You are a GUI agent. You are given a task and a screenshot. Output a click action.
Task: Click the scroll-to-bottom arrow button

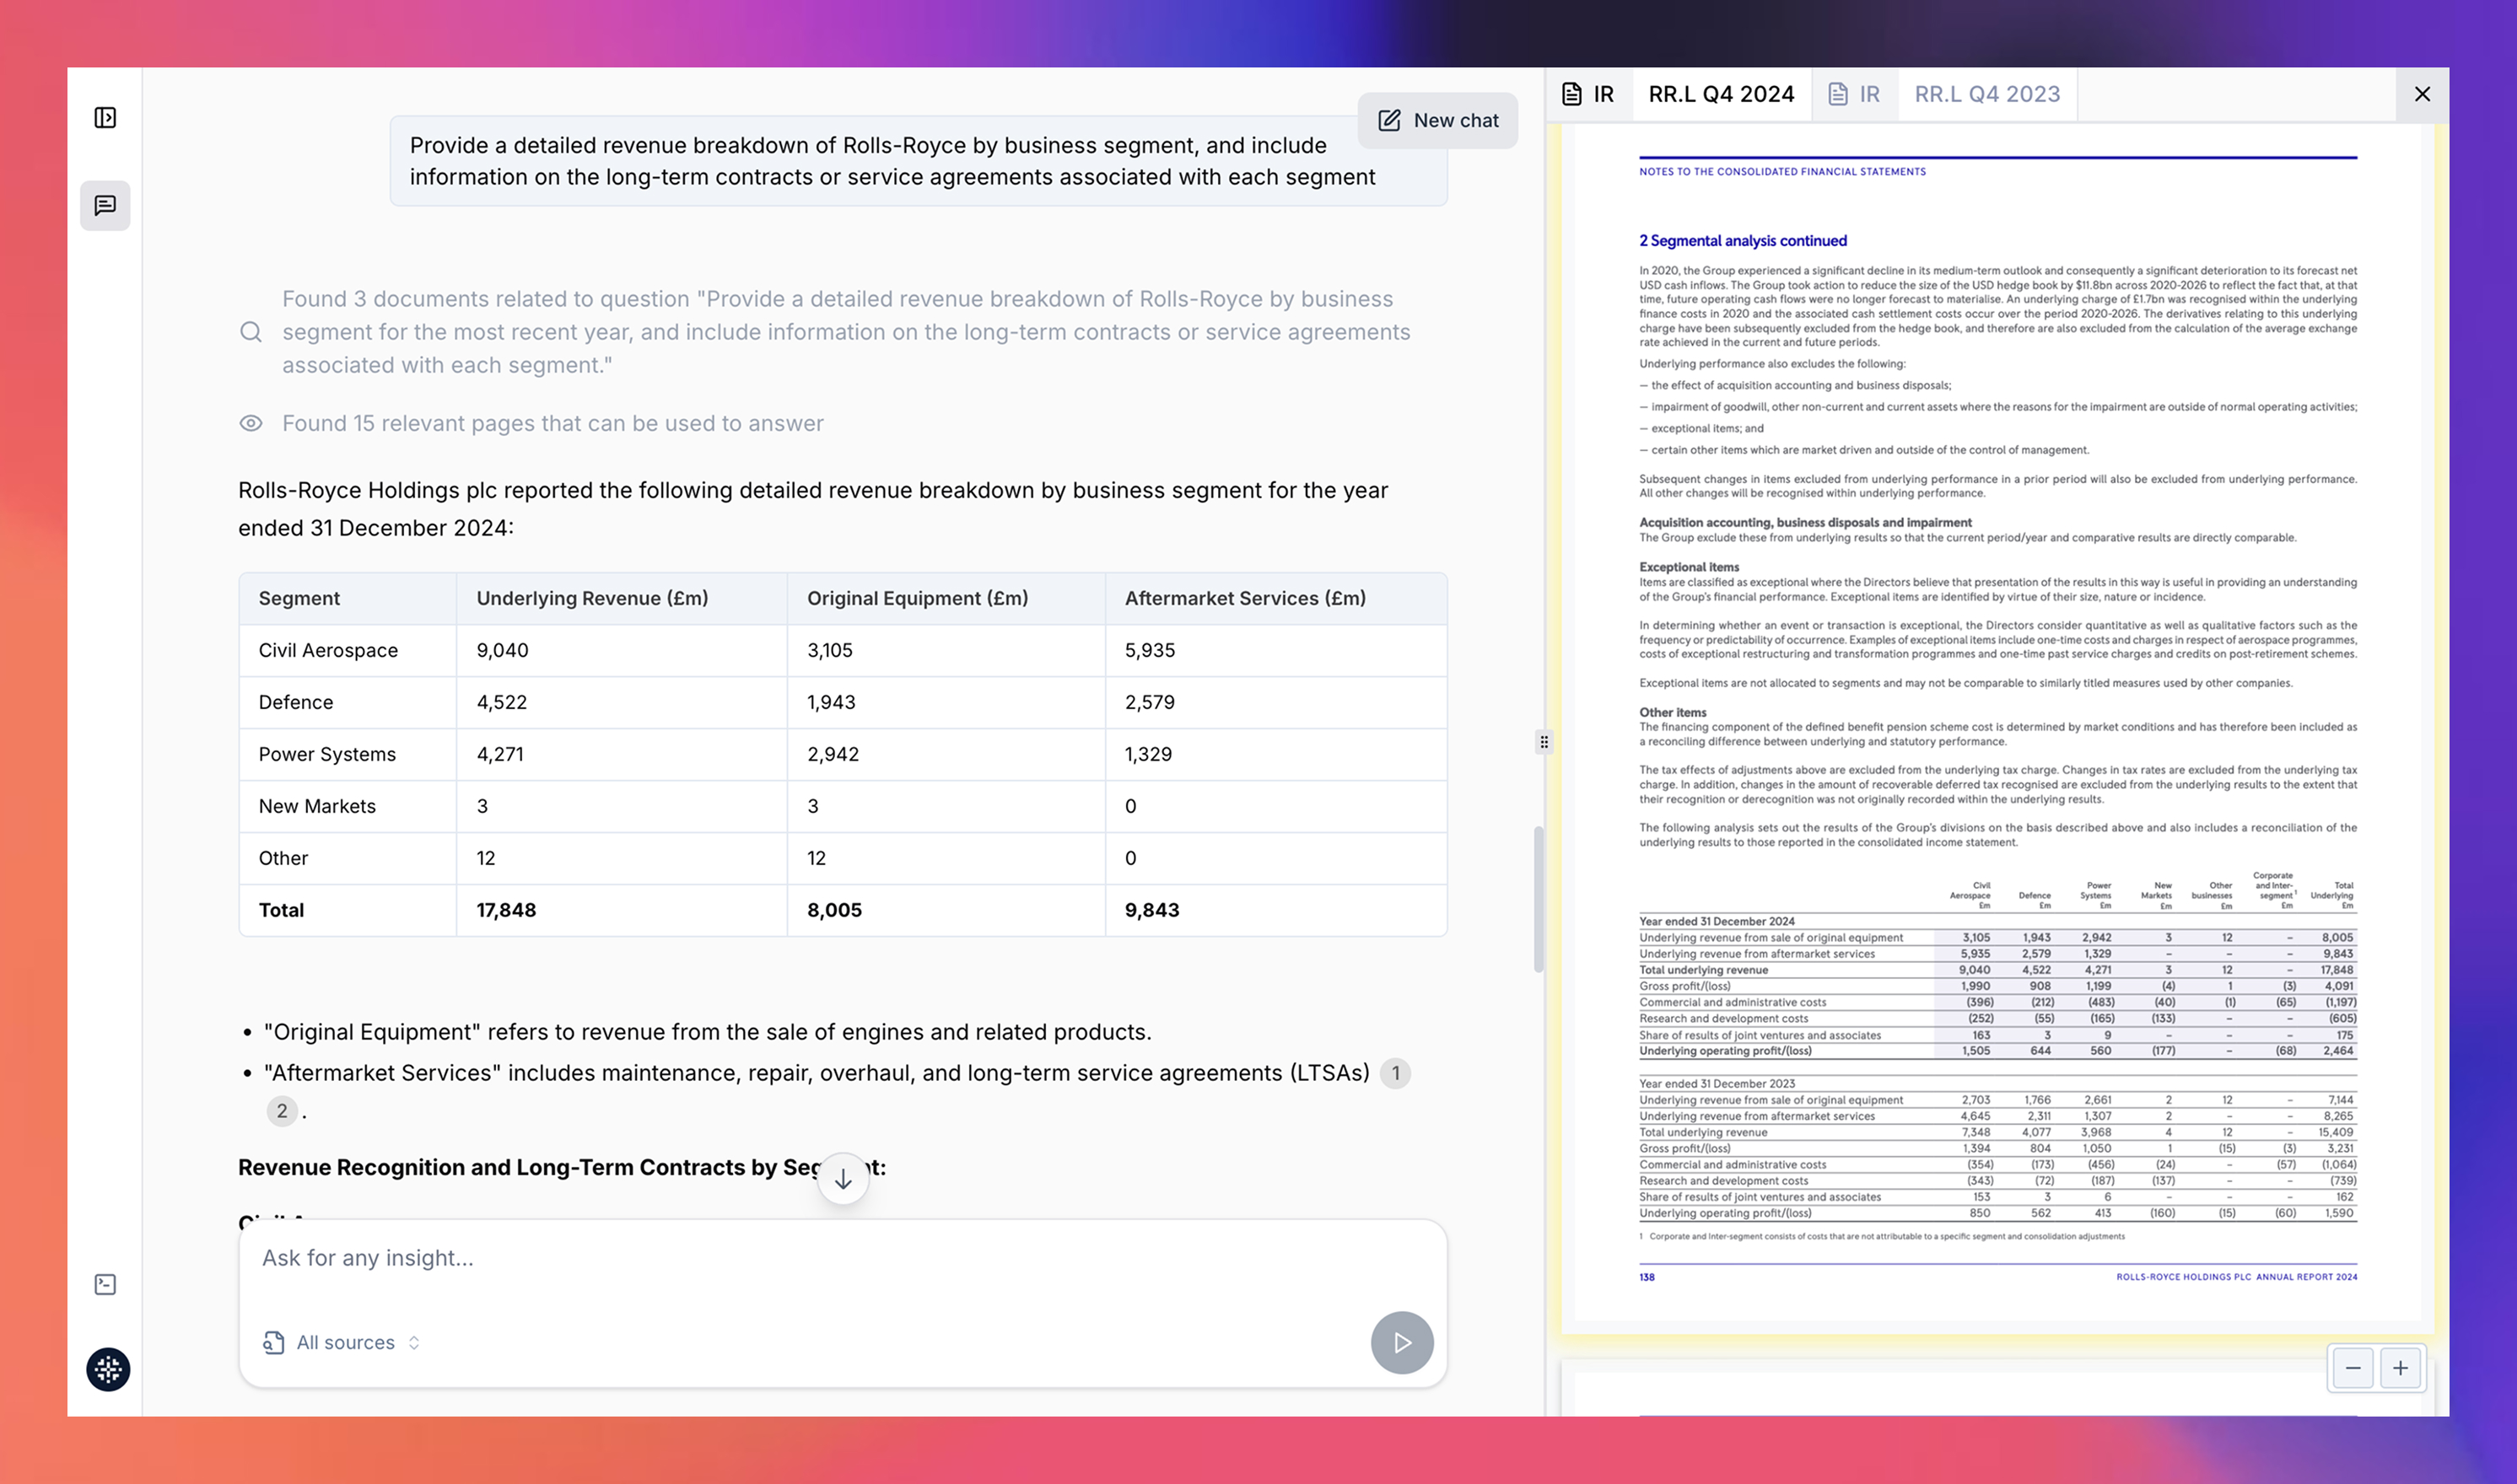843,1179
